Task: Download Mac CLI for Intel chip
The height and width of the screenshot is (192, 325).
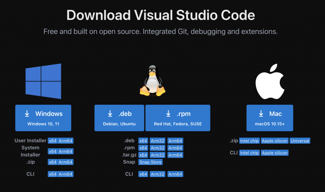Action: click(249, 153)
